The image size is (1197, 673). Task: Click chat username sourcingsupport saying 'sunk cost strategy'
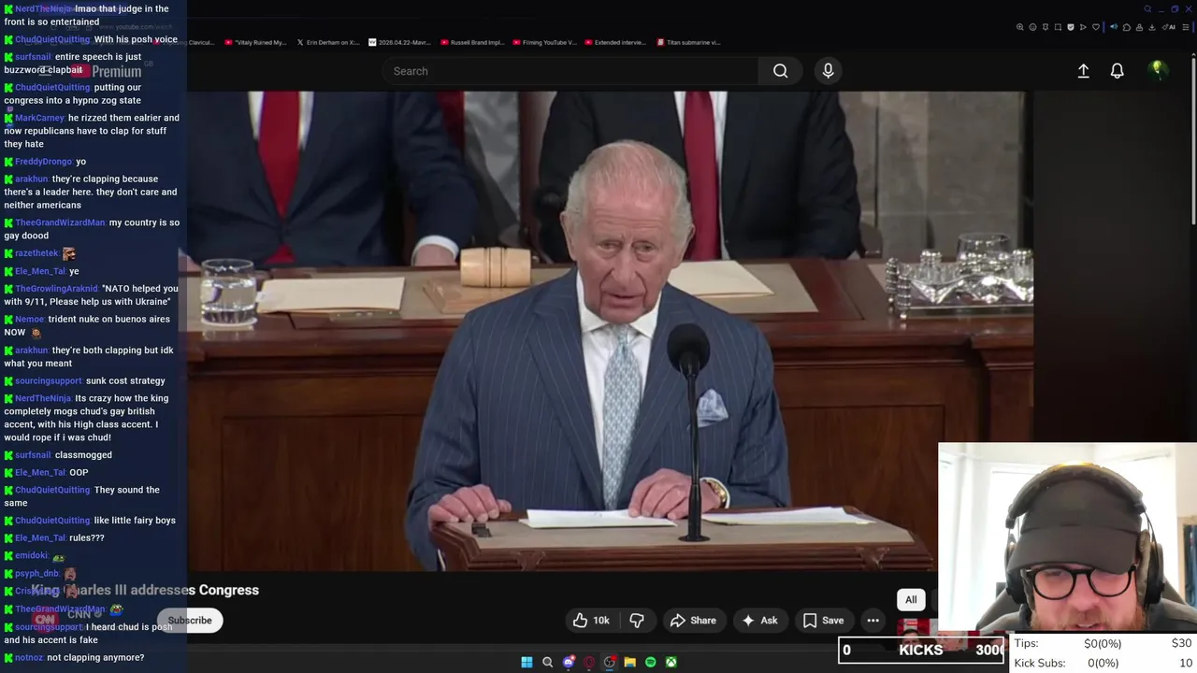pos(49,380)
